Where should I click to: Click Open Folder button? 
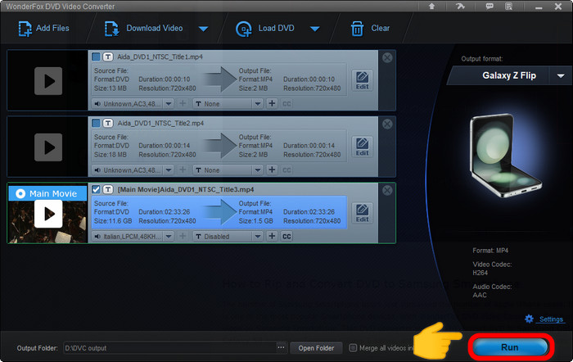click(316, 348)
